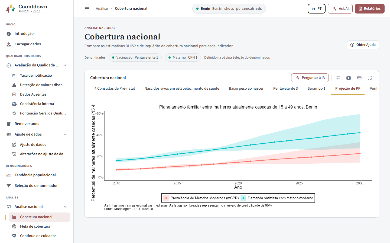
Task: Select the Projeção de PF tab
Action: coord(348,89)
